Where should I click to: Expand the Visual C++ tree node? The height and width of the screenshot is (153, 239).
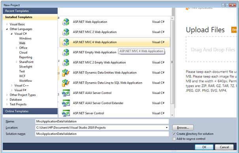pyautogui.click(x=12, y=85)
